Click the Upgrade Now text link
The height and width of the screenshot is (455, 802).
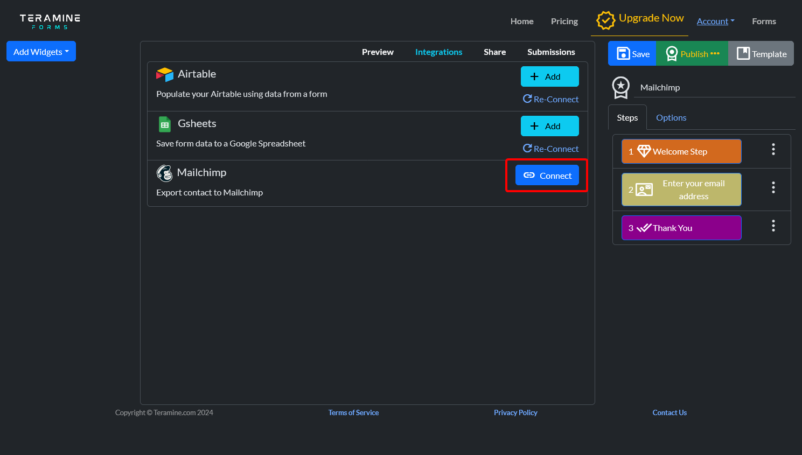click(651, 18)
